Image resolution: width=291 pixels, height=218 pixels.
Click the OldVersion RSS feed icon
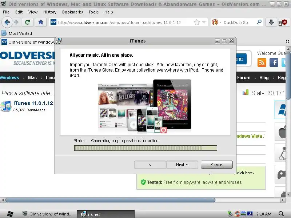tap(262, 62)
